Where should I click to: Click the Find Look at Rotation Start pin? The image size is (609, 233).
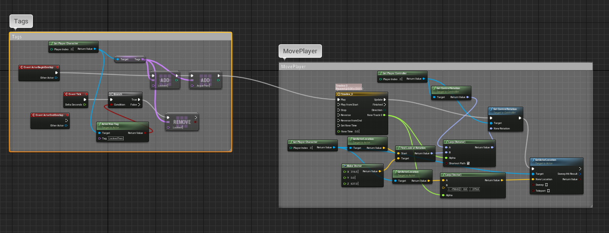coord(398,153)
